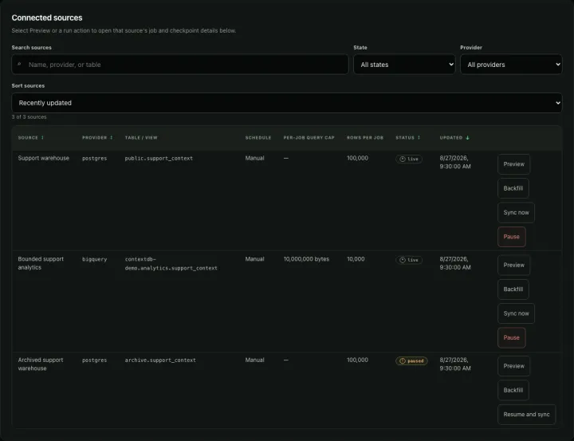Screen dimensions: 574x441
Task: Select the Archived support warehouse source name
Action: pos(41,364)
